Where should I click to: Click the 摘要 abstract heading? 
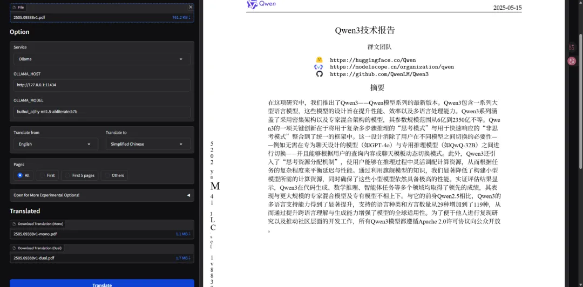tap(377, 88)
